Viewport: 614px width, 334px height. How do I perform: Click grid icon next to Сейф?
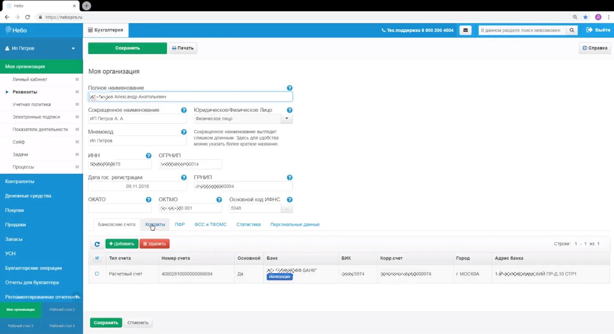(x=77, y=142)
